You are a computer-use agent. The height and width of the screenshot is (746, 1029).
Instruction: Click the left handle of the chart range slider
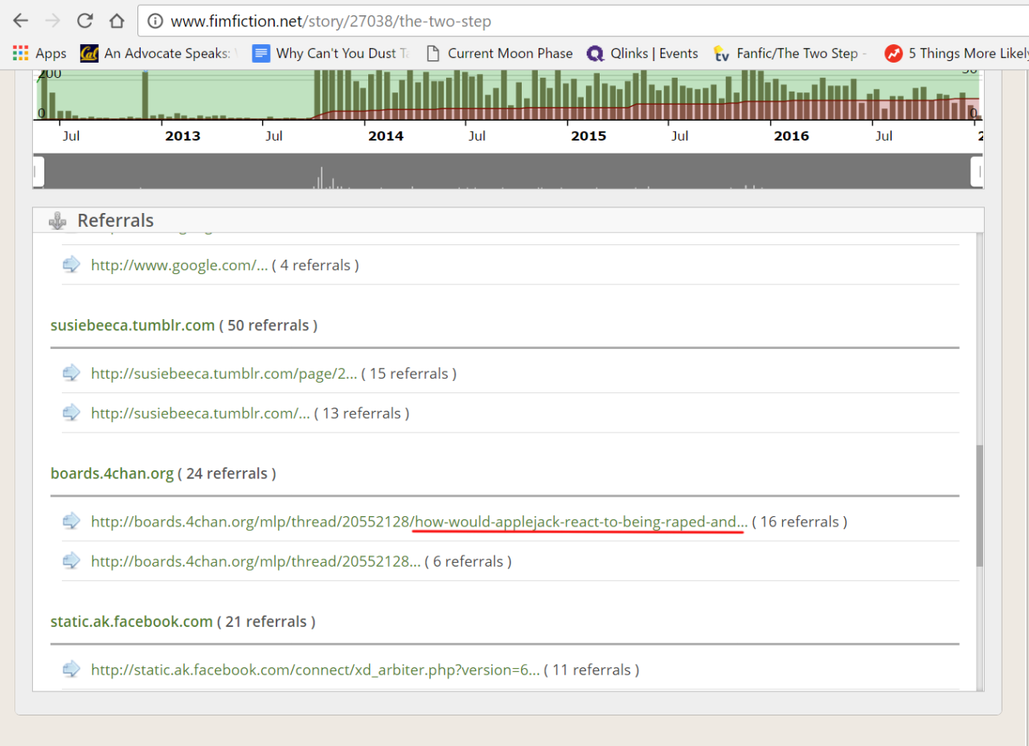point(38,171)
